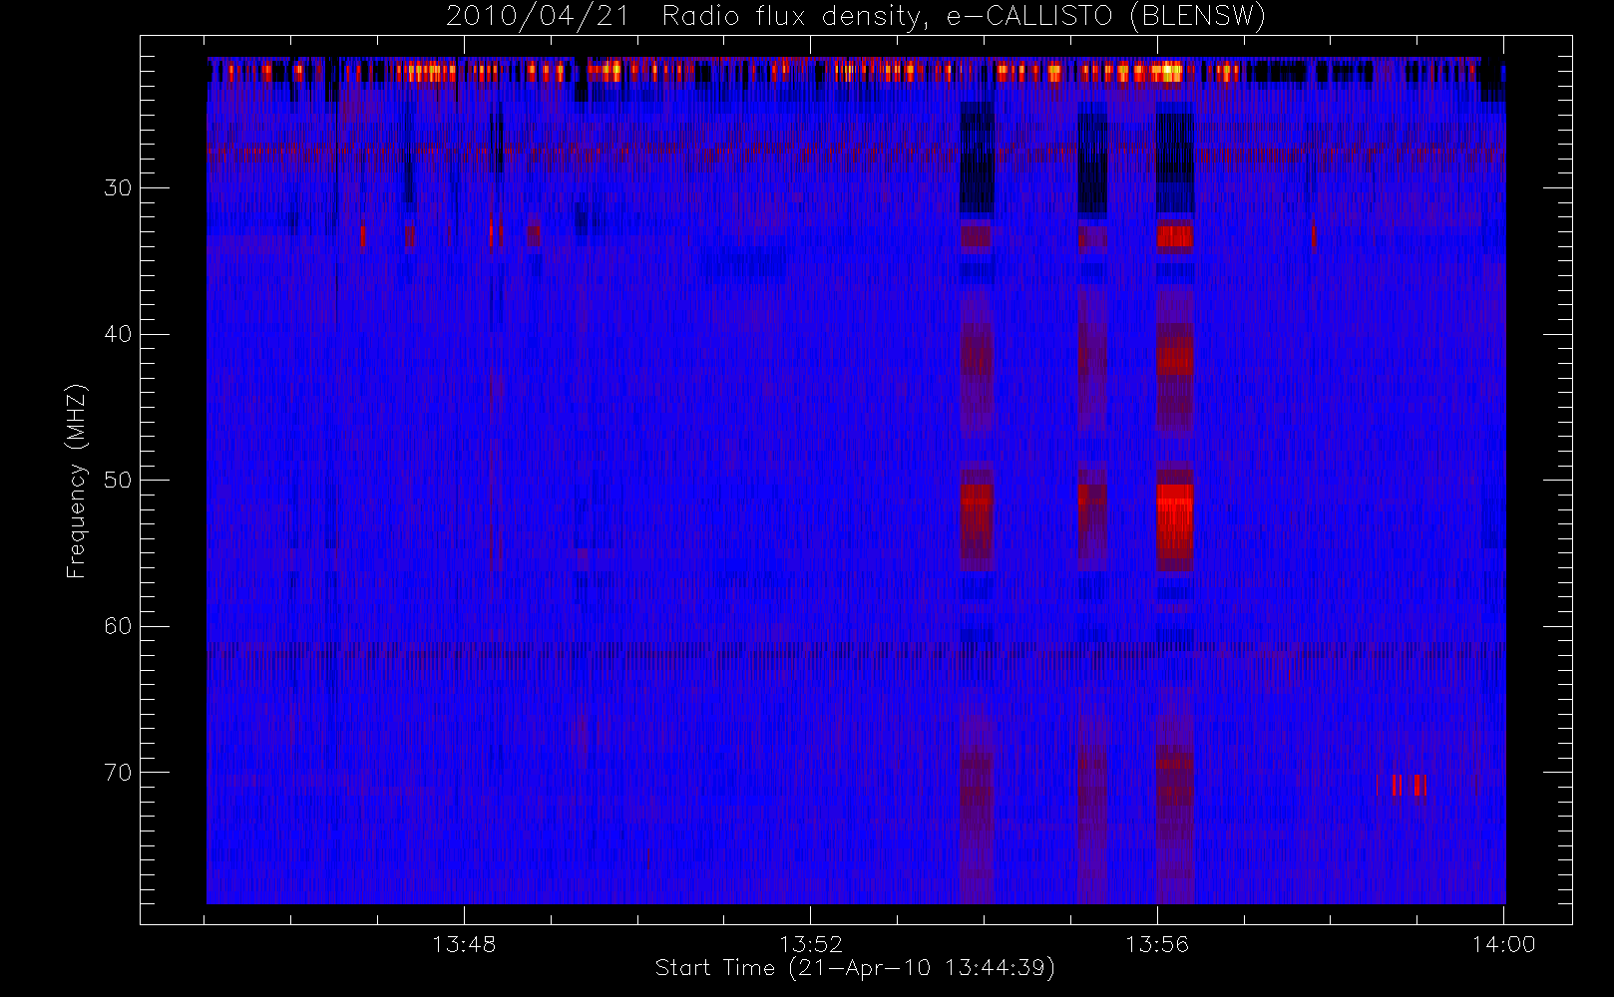Screen dimensions: 1614x997
Task: Click the 'Start Time (21-Apr-10 13:44:39)' label
Action: 856,968
